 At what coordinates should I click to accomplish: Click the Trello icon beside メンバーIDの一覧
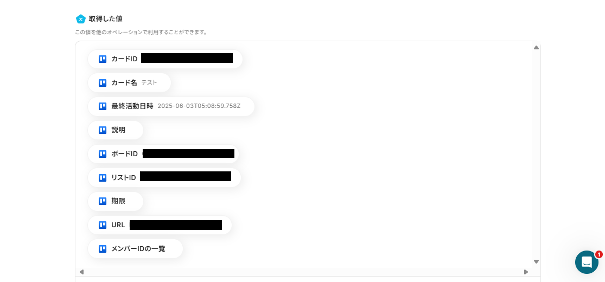pos(102,249)
